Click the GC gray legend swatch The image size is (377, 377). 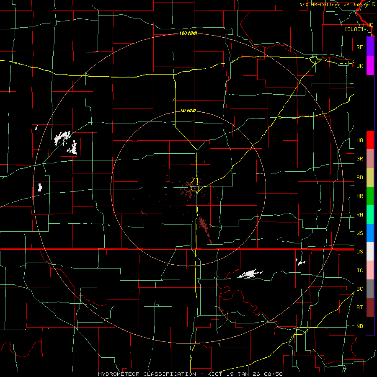coord(370,289)
